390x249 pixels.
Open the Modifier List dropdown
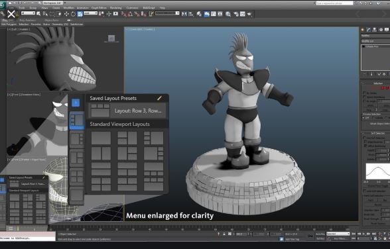(375, 41)
